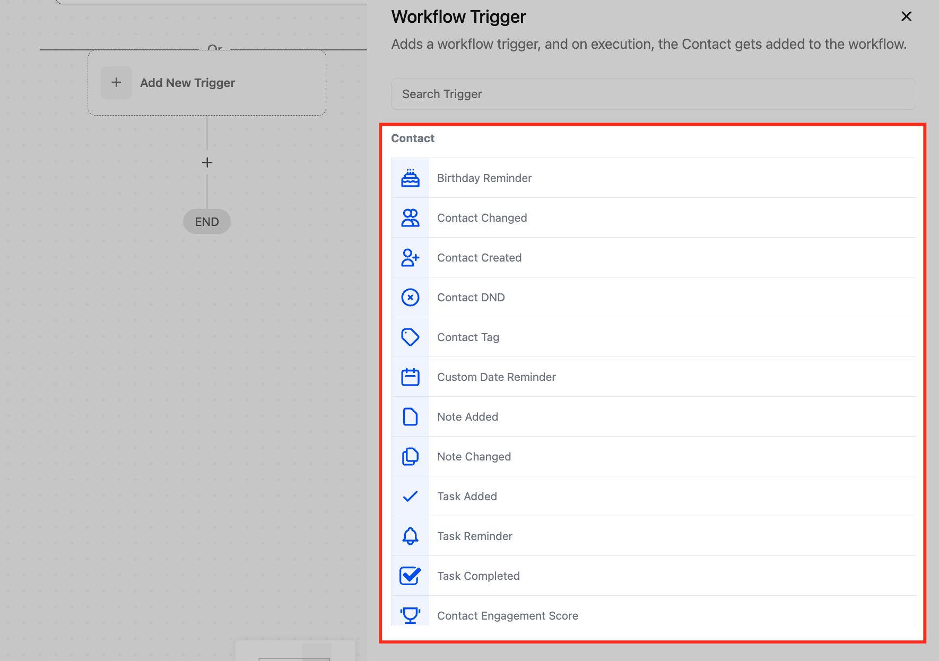Select the Contact Engagement Score trigger
Screen dimensions: 939x661
click(653, 611)
